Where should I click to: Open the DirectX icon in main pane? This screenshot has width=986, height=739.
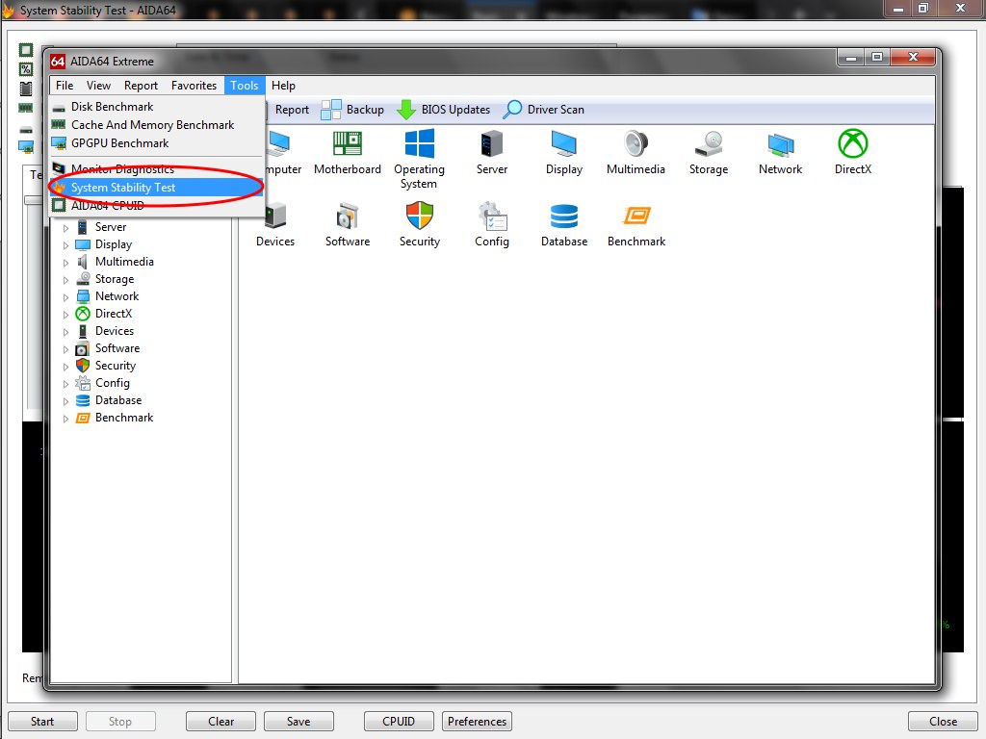pyautogui.click(x=853, y=153)
